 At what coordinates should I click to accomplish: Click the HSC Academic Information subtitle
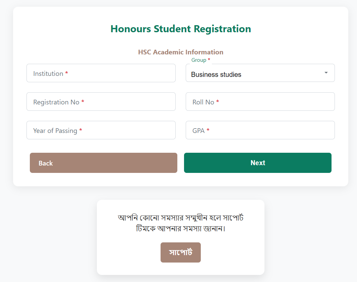coord(181,52)
